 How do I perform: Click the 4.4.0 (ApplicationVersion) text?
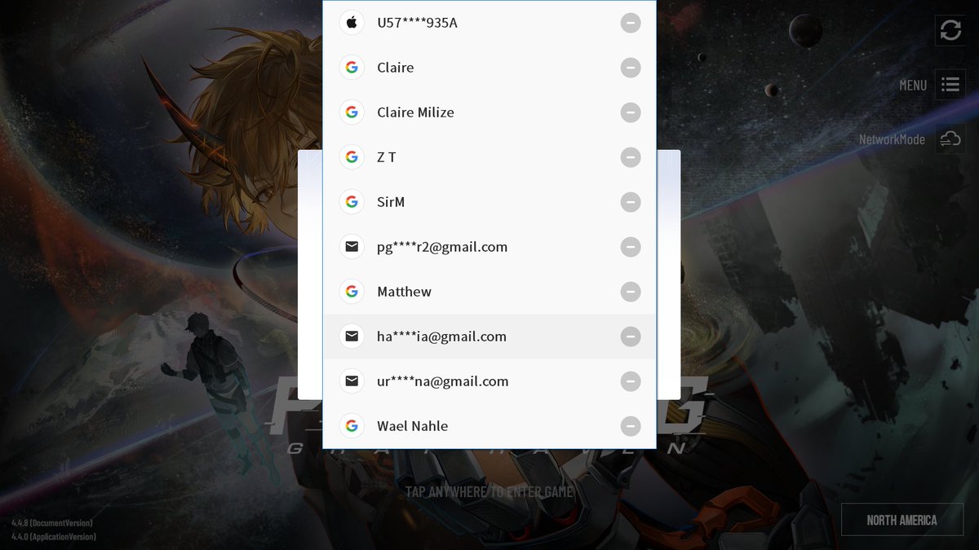[x=54, y=536]
